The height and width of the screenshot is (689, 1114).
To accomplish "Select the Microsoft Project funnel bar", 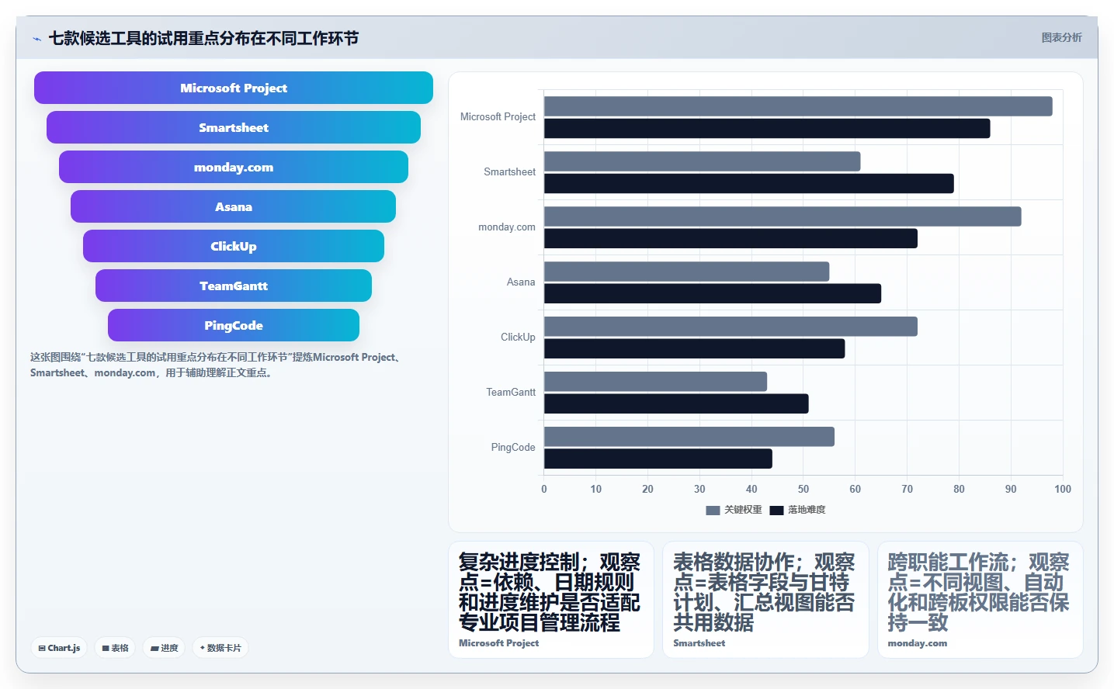I will [x=234, y=88].
